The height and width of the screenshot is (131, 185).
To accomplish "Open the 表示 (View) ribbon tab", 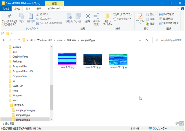I will click(x=39, y=9).
